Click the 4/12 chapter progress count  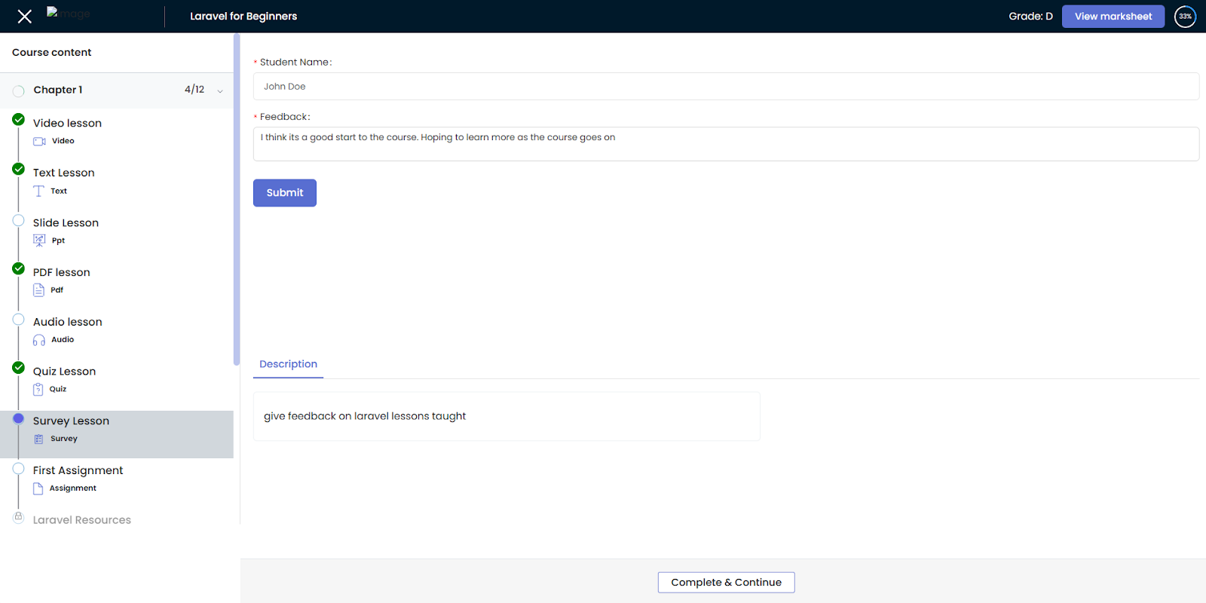194,89
